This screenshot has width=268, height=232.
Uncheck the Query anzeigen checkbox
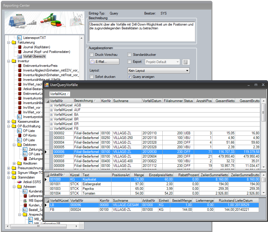pos(130,77)
